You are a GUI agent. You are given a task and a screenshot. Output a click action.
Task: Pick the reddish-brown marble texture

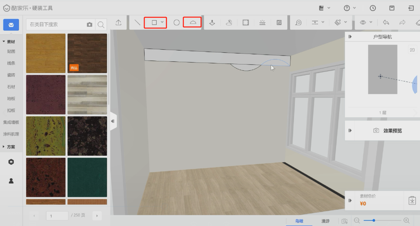click(46, 177)
